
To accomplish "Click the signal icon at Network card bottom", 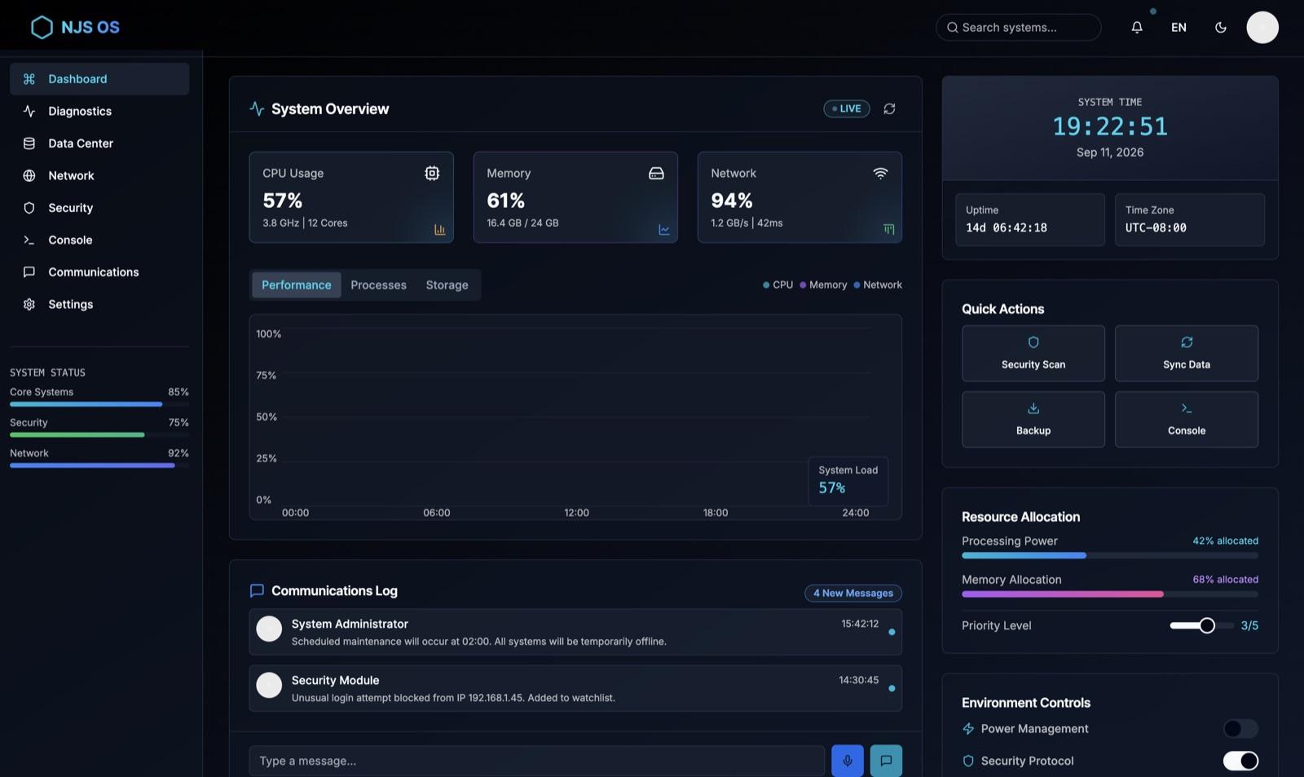I will pos(888,230).
